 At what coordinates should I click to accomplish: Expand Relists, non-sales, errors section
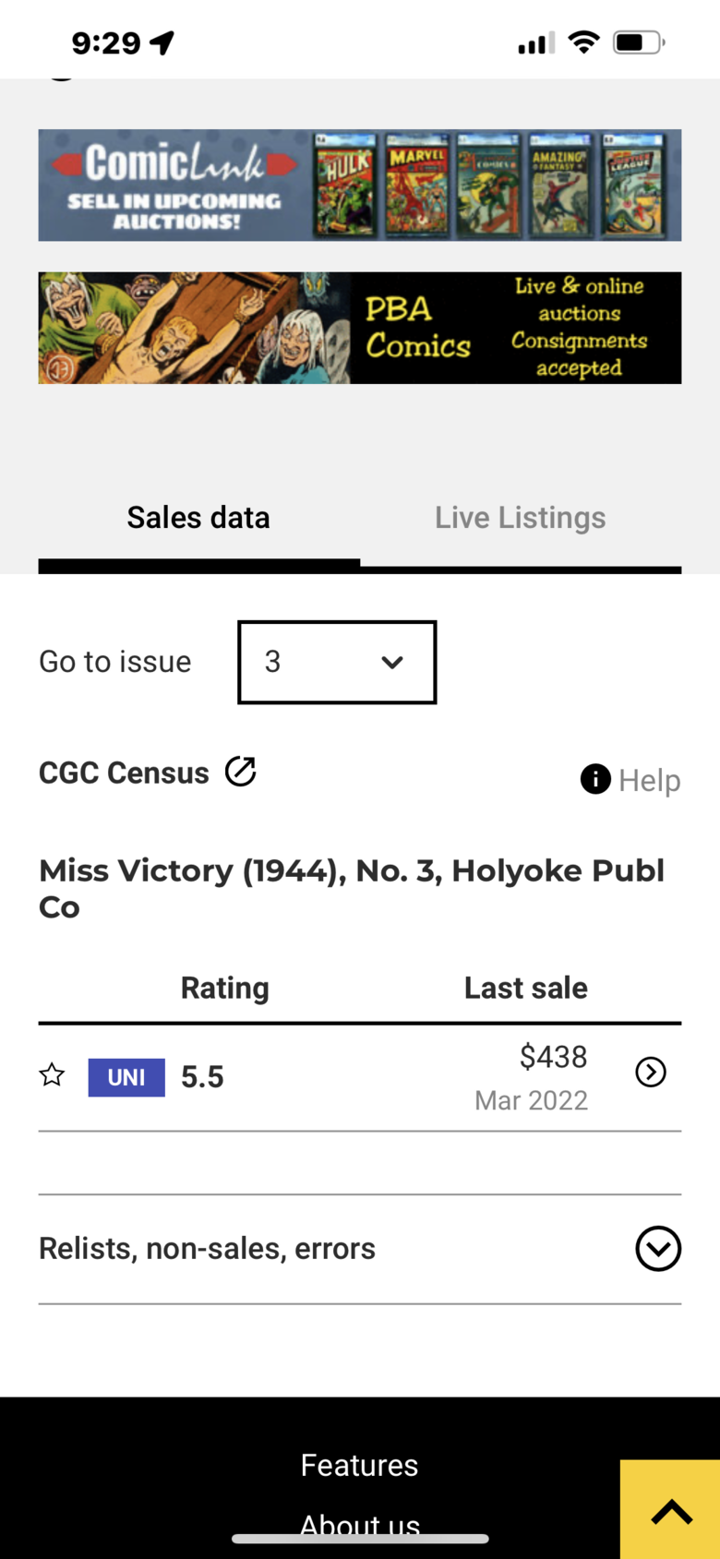pyautogui.click(x=658, y=1249)
